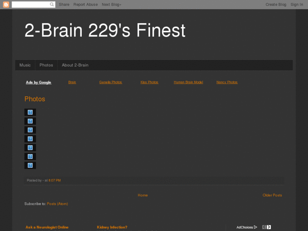Viewport: 308px width, 231px height.
Task: Click the search magnifier icon
Action: coord(52,4)
